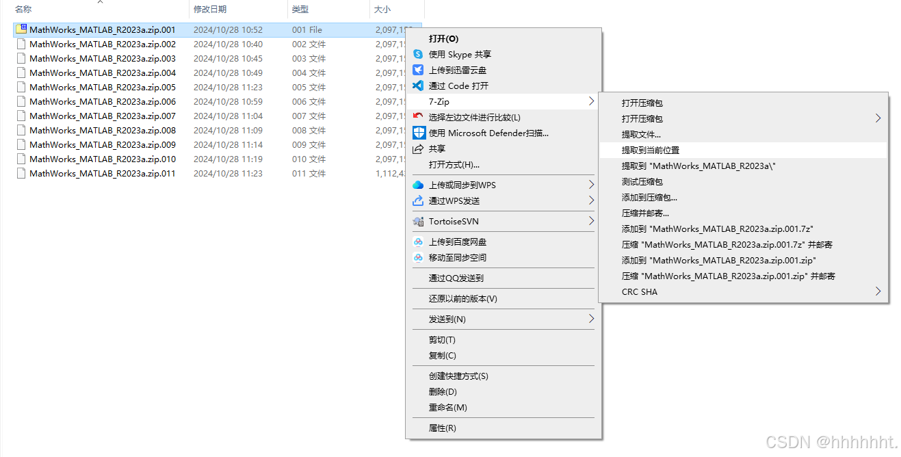Expand the 发送到(N) submenu arrow
The height and width of the screenshot is (457, 901).
pyautogui.click(x=591, y=319)
